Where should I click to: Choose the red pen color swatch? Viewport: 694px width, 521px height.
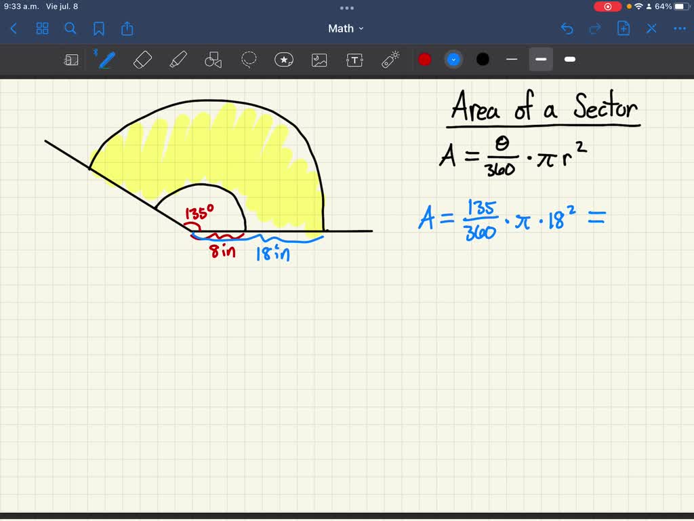[x=425, y=60]
